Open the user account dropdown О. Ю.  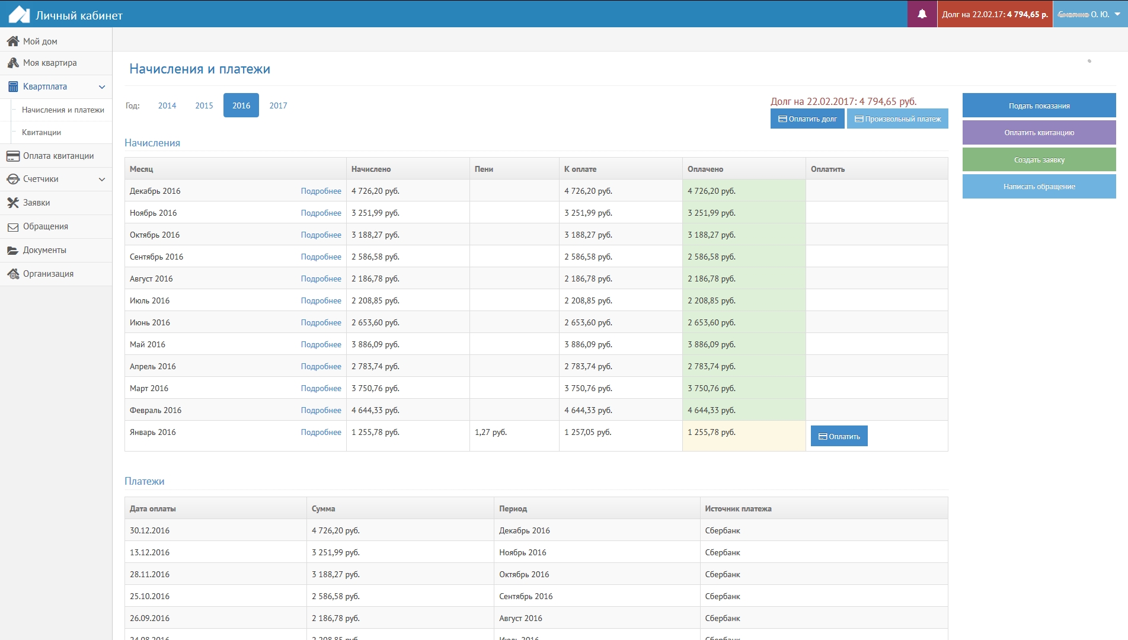tap(1090, 14)
